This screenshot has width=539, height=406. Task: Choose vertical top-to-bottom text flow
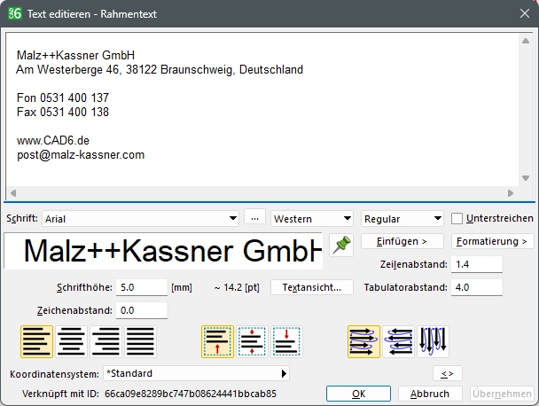click(x=434, y=341)
